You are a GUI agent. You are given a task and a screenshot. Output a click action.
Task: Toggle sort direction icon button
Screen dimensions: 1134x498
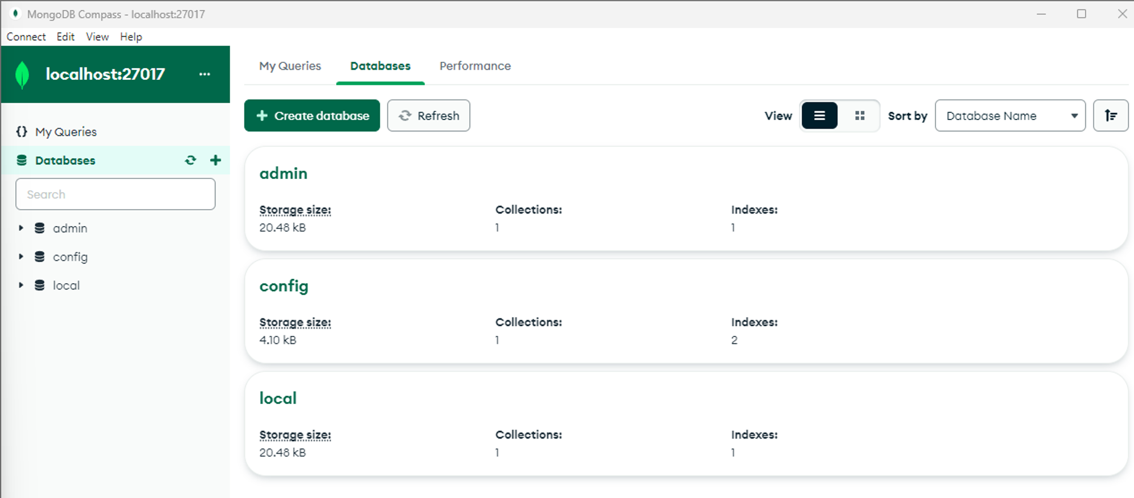1110,116
